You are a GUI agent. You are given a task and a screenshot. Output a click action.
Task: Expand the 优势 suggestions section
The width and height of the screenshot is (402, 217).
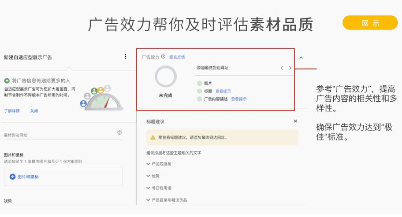(148, 176)
